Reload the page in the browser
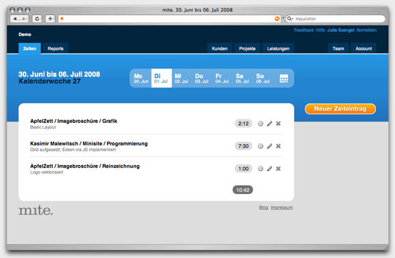Viewport: 395px width, 258px height. pos(37,19)
